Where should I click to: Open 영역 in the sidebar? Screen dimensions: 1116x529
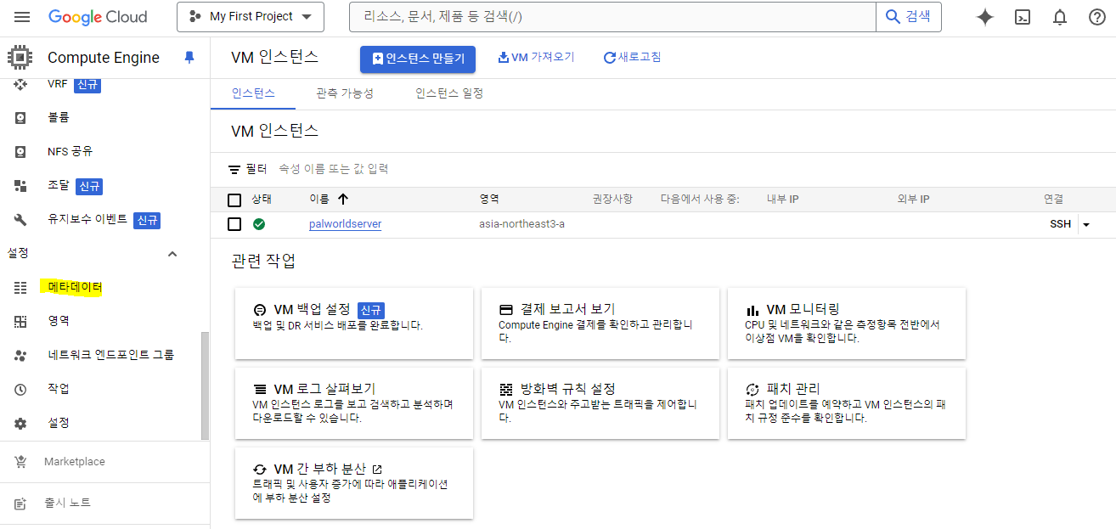(x=59, y=321)
